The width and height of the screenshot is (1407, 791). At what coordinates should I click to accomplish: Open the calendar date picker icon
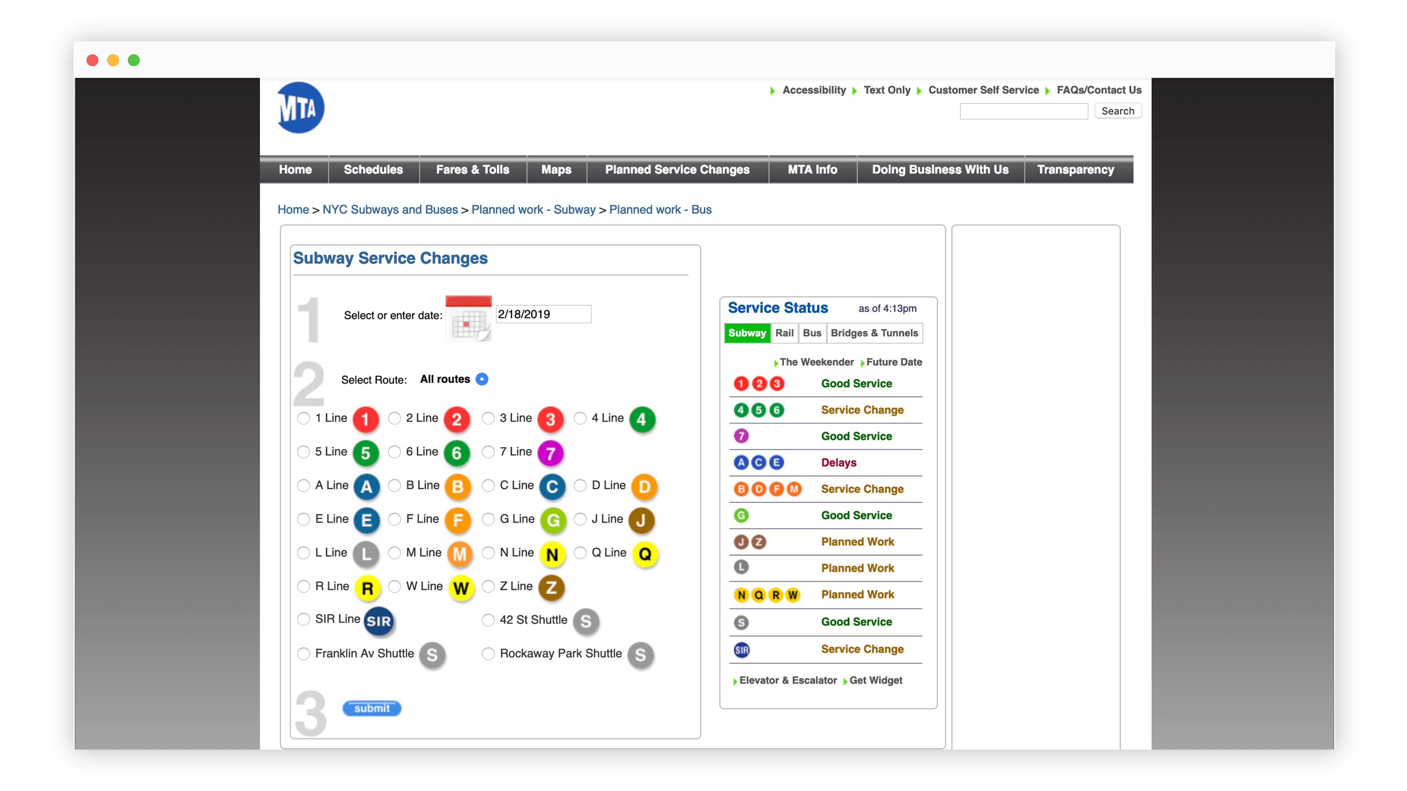[468, 318]
